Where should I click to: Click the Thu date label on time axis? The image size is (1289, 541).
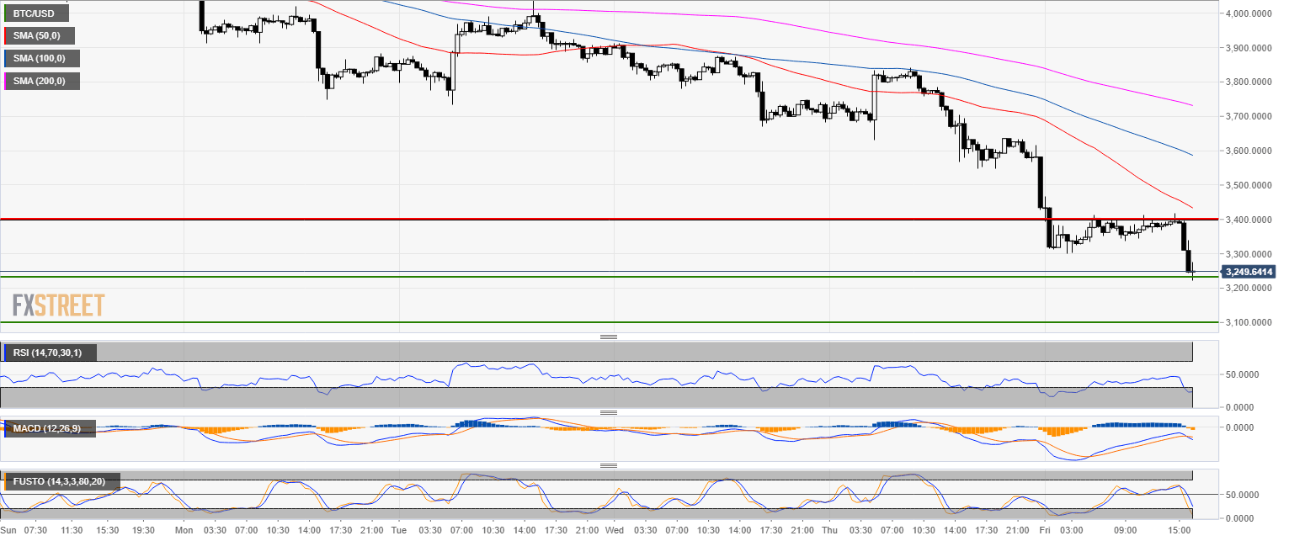(x=829, y=531)
